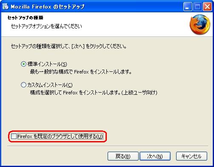214x167 pixels.
Task: Click the grayed-out maximize button
Action: 197,7
